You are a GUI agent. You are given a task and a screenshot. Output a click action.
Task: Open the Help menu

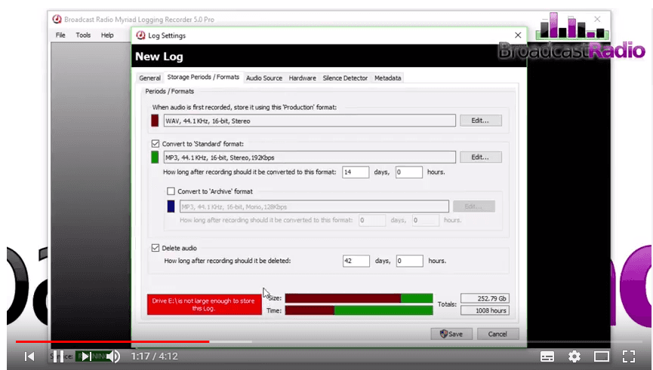(107, 35)
